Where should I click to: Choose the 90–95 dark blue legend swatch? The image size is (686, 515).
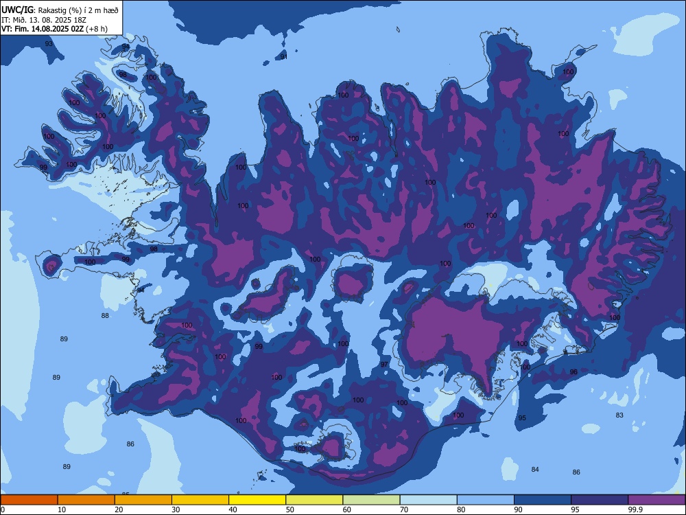(x=543, y=500)
